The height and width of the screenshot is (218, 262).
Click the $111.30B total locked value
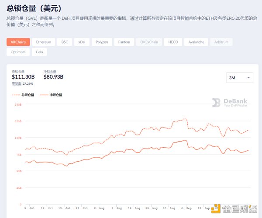(22, 77)
